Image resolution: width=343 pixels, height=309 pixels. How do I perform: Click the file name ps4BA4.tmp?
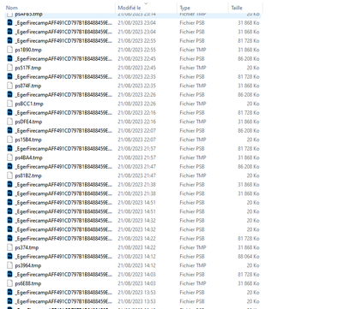pos(28,157)
